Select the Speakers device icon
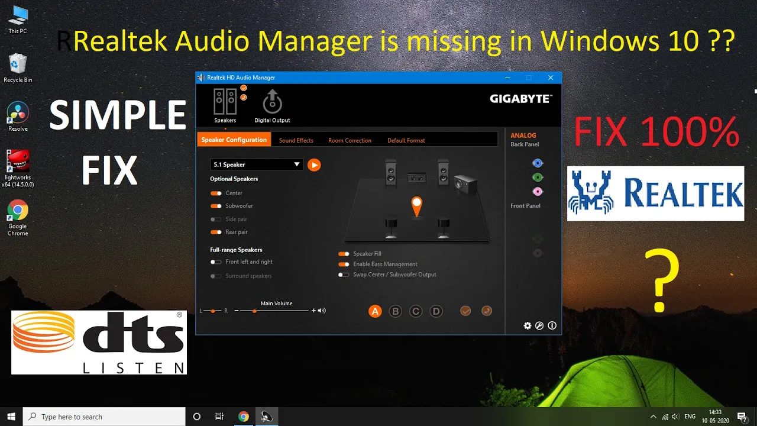This screenshot has height=426, width=757. 225,102
